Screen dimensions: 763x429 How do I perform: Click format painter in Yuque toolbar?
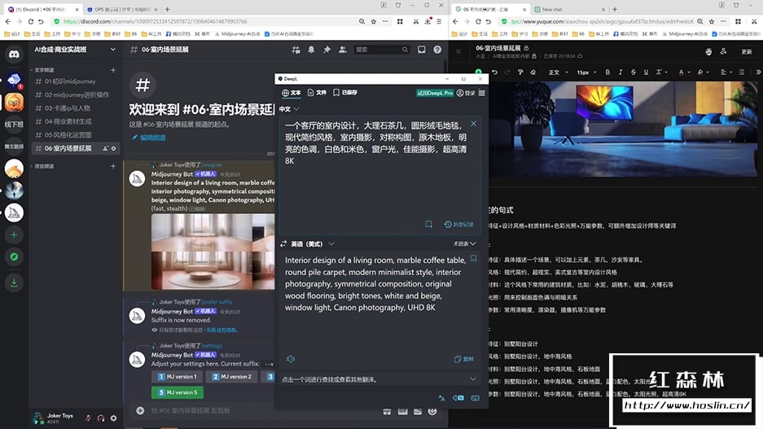pyautogui.click(x=520, y=72)
